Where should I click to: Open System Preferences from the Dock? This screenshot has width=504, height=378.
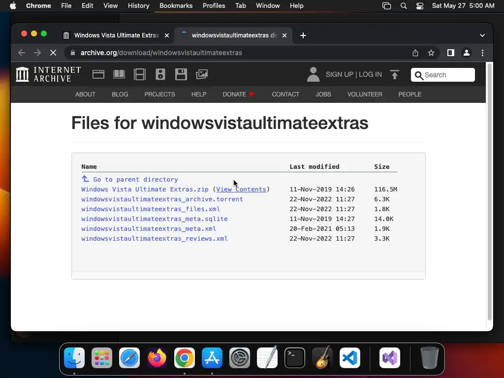pos(240,358)
